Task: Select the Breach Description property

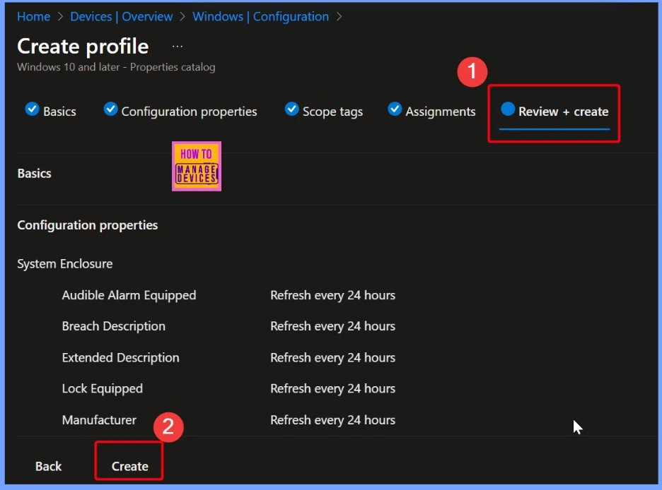Action: (114, 326)
